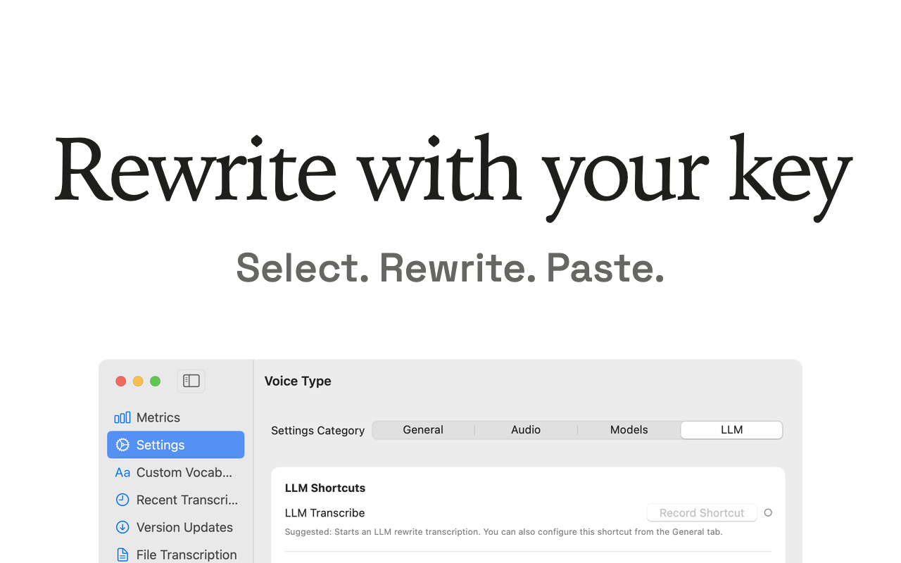Switch to the Models settings tab
The height and width of the screenshot is (563, 901).
[629, 430]
